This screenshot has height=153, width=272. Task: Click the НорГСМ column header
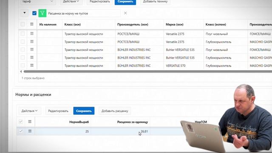click(201, 122)
